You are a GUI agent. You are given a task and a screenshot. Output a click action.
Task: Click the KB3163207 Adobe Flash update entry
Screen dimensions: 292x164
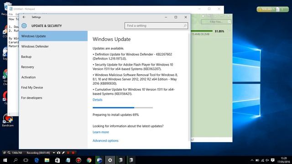(133, 67)
